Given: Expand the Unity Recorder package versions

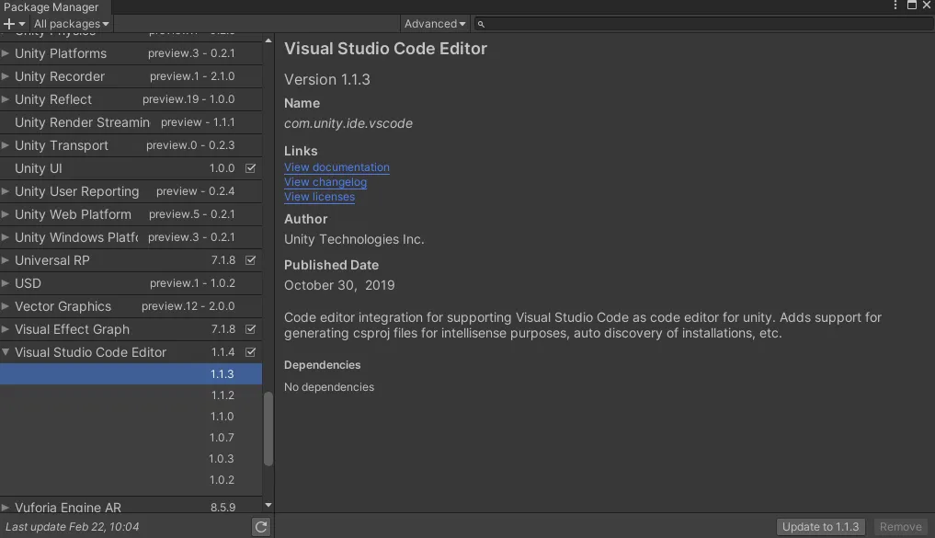Looking at the screenshot, I should 6,76.
